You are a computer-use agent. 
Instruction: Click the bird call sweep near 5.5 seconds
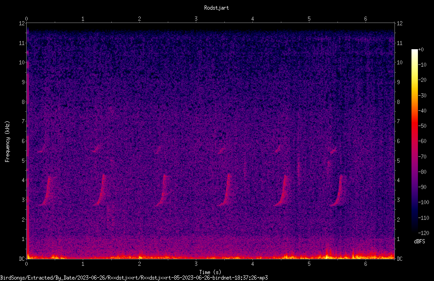coord(337,190)
